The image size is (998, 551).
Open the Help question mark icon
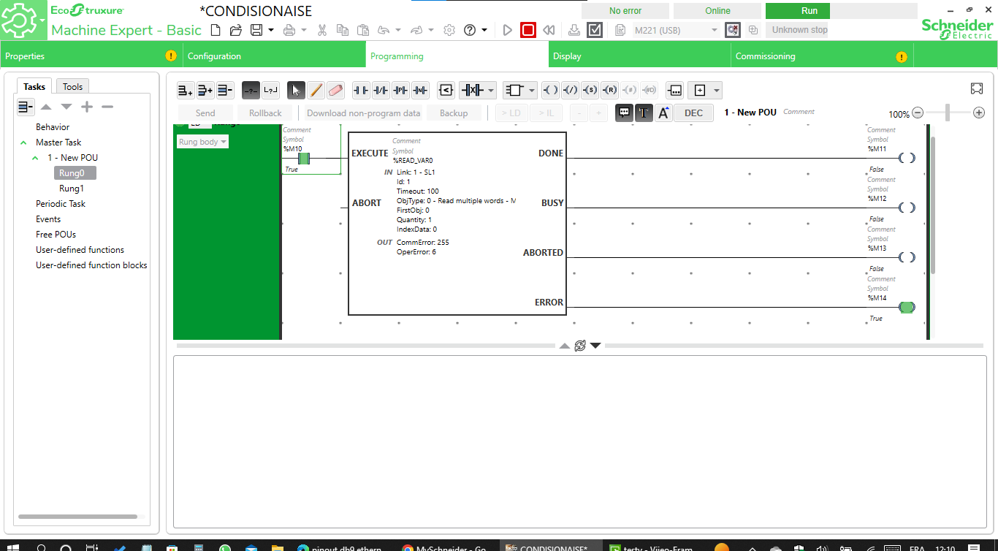470,30
